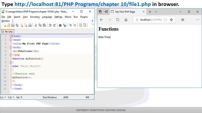This screenshot has width=202, height=113.
Task: Go back in the Edge browser
Action: pos(101,20)
